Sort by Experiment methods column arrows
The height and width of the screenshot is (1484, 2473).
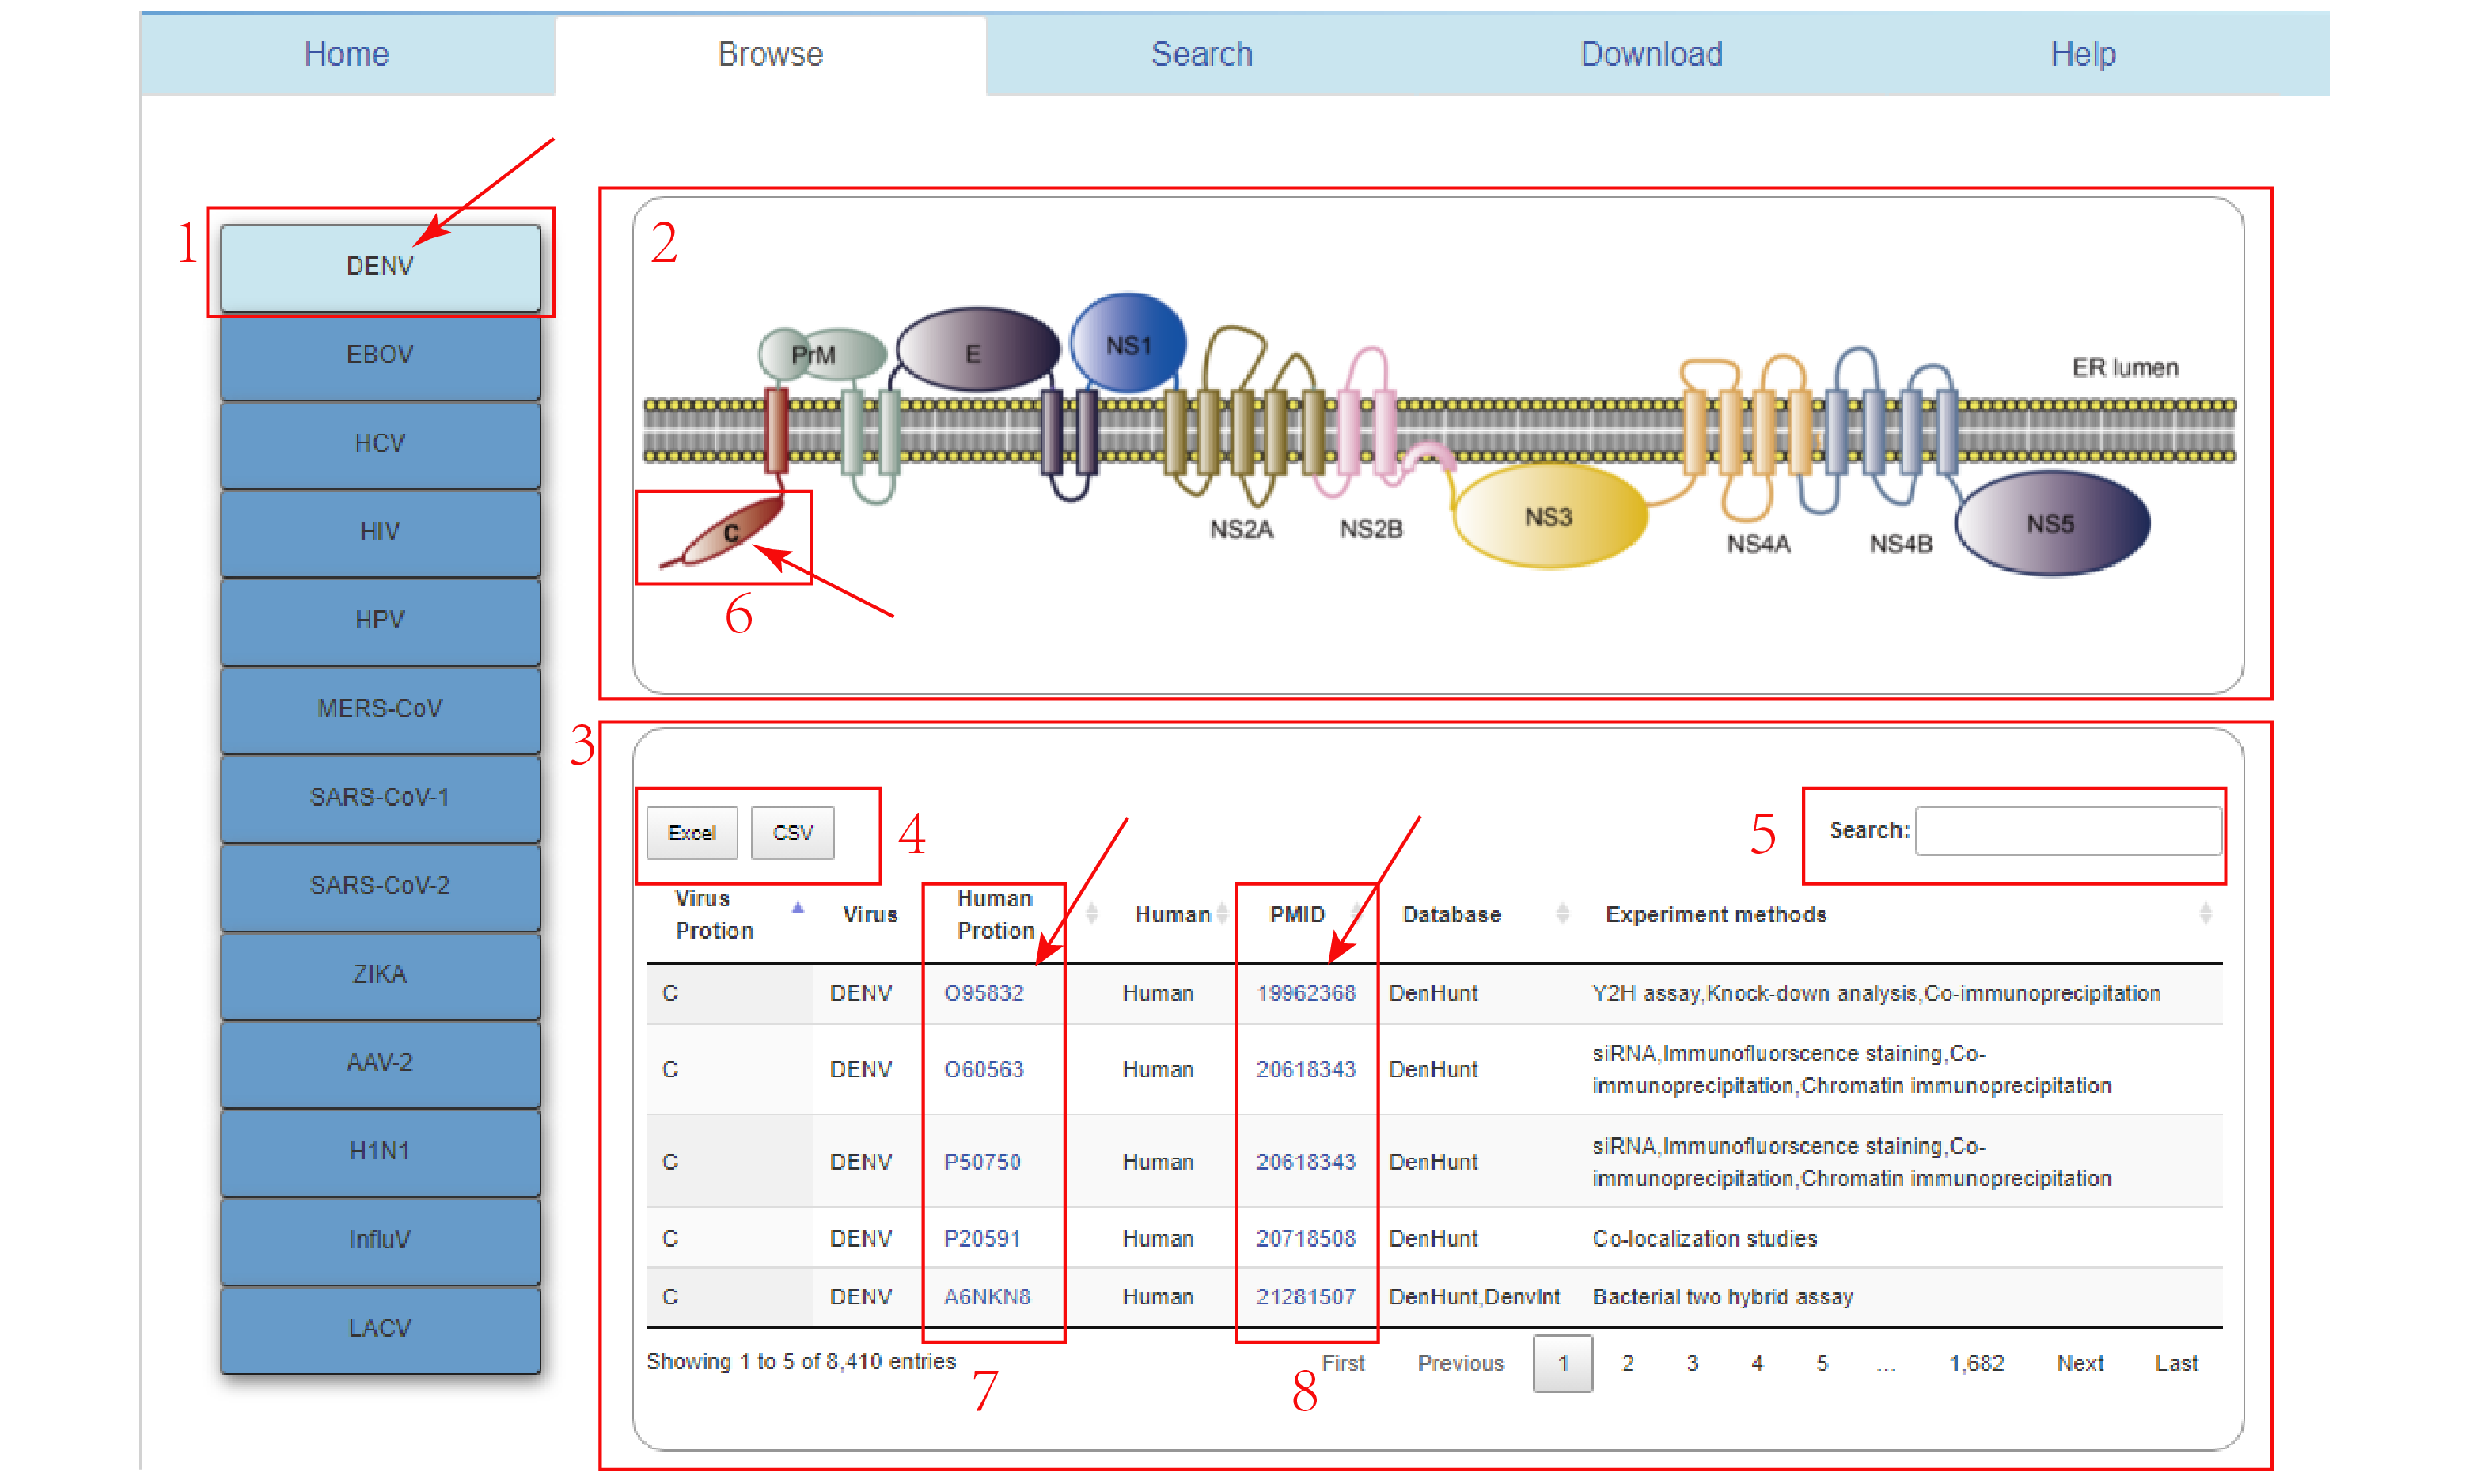tap(2204, 914)
